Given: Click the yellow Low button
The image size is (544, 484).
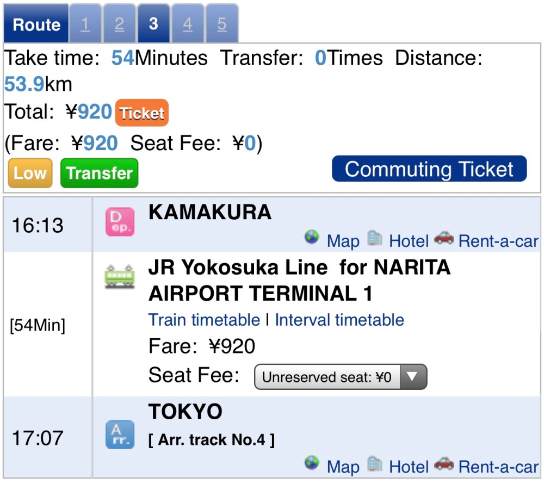Looking at the screenshot, I should pos(30,173).
